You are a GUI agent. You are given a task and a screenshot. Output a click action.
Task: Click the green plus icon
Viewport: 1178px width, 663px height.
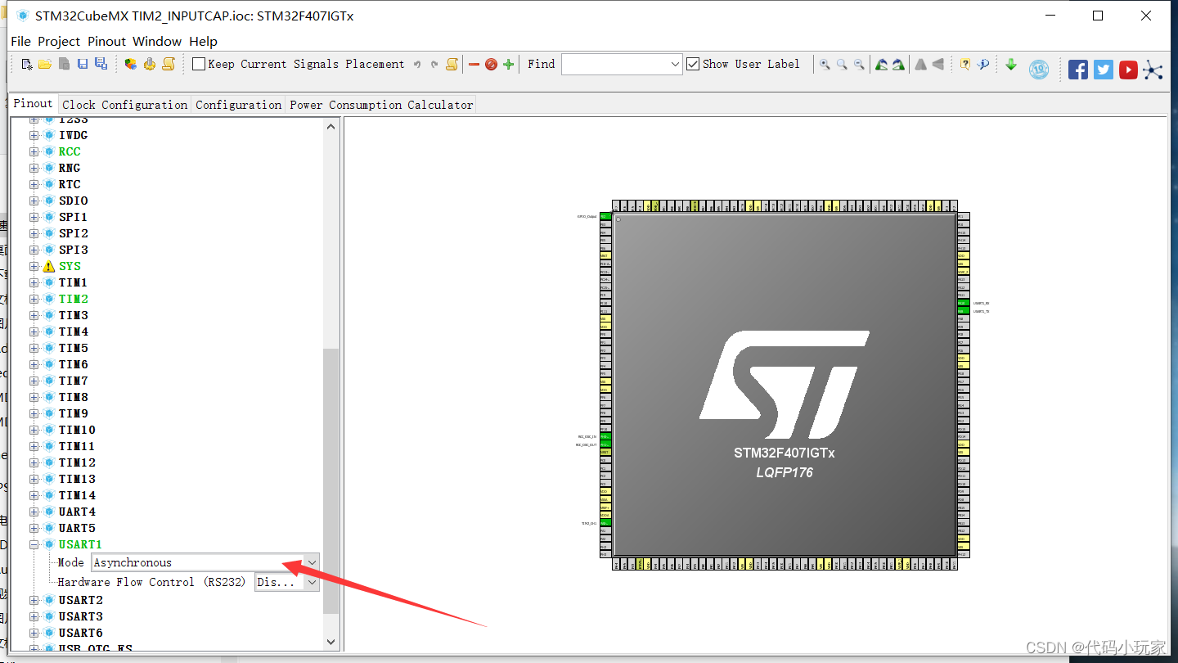tap(508, 64)
